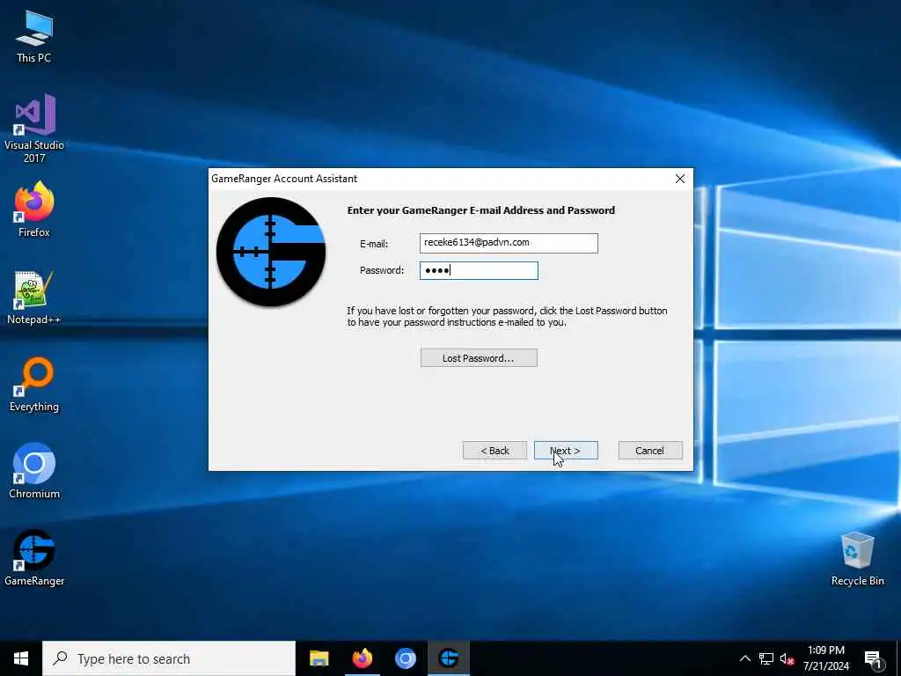
Task: Click the 'Password:' label
Action: coord(382,270)
